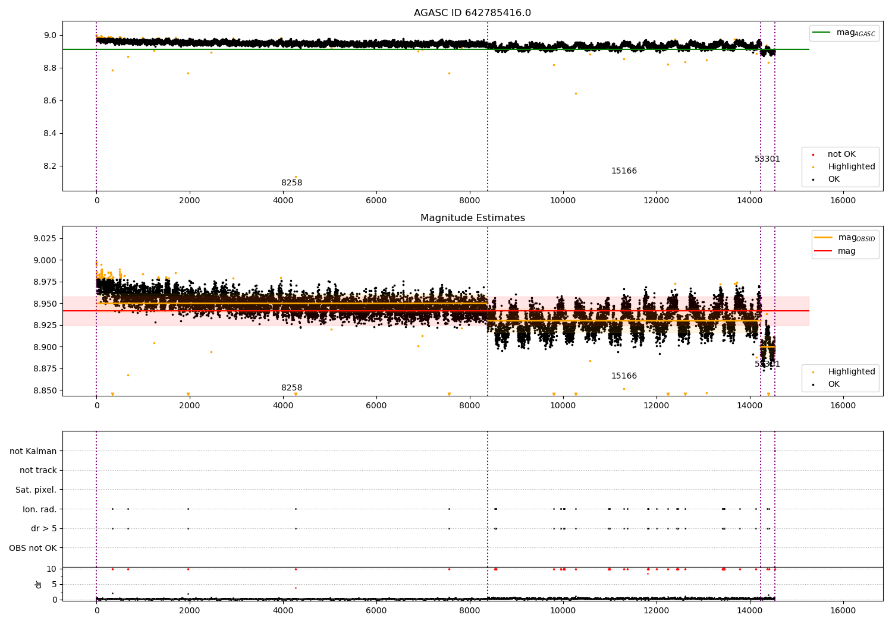Click the '8.2' tick in the top plot
892x624 pixels.
51,166
